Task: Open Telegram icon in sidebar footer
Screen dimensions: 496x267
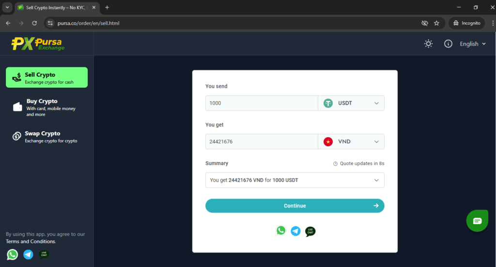Action: pyautogui.click(x=28, y=254)
